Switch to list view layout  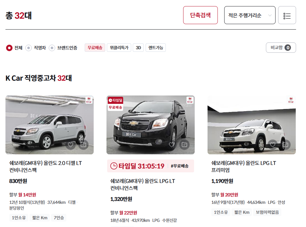click(287, 15)
